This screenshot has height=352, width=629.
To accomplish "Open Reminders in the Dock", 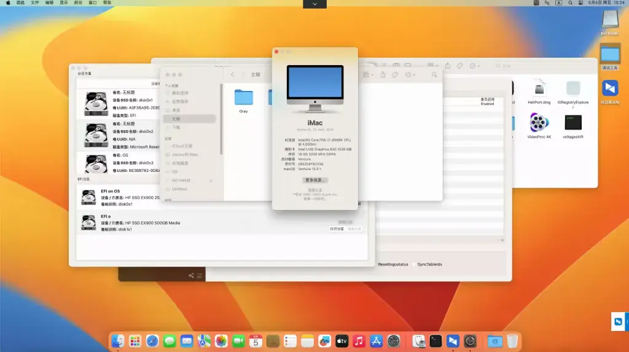I will click(x=290, y=341).
